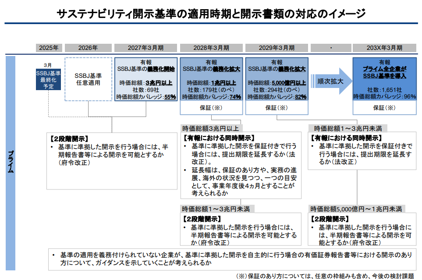Select the 2028年3月期 timeline header
The image size is (422, 280).
(x=211, y=48)
